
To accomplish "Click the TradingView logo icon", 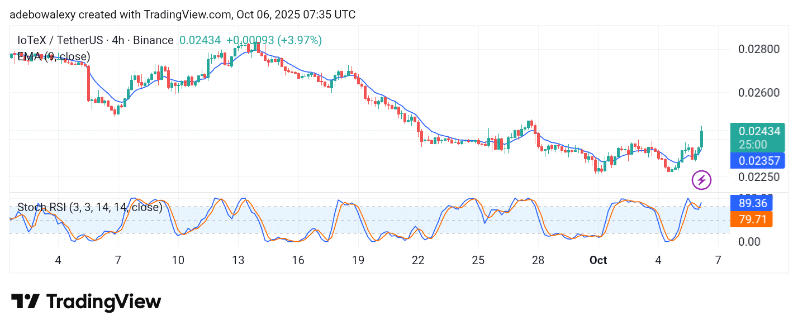I will (x=25, y=302).
